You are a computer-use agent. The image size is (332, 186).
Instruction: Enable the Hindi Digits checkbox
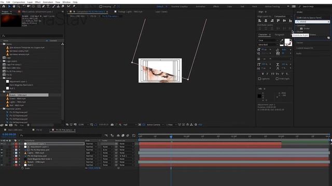(277, 79)
